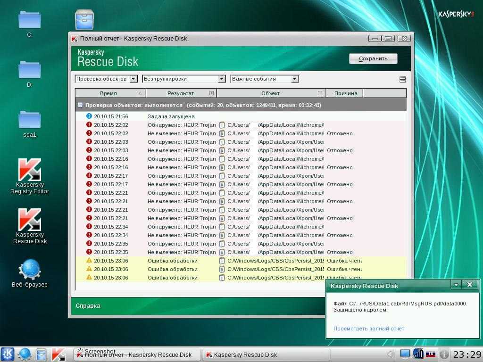Expand the Результат column plus icon
483x362 pixels.
point(211,93)
